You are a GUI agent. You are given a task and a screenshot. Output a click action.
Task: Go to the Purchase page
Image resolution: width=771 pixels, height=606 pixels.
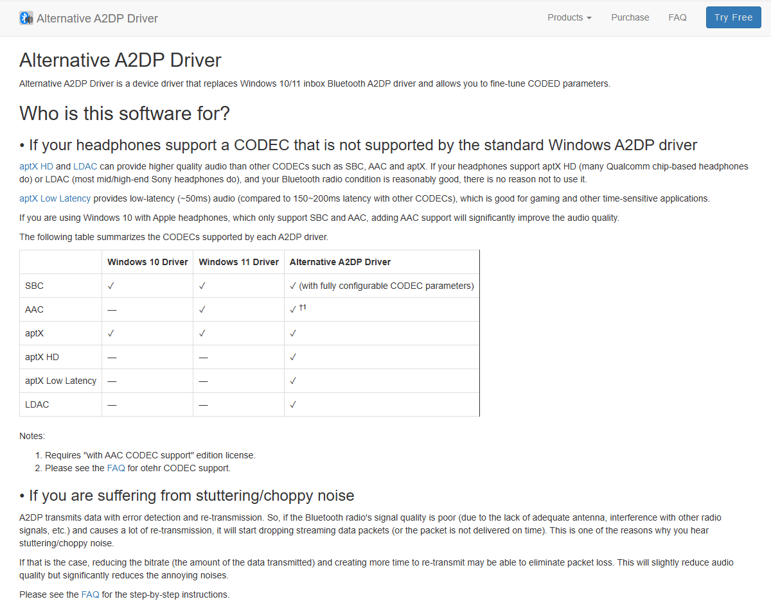(x=630, y=17)
